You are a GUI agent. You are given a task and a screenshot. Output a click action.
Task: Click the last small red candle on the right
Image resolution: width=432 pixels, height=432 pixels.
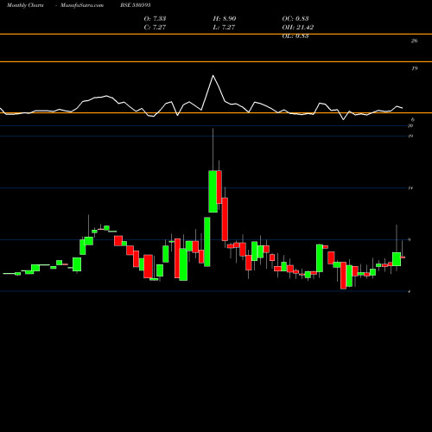[403, 257]
